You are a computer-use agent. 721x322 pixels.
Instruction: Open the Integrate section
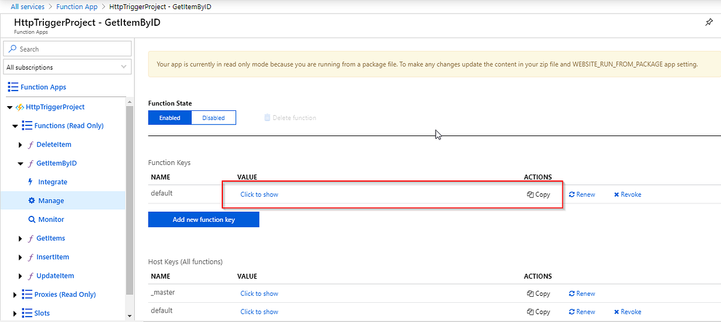(x=53, y=182)
